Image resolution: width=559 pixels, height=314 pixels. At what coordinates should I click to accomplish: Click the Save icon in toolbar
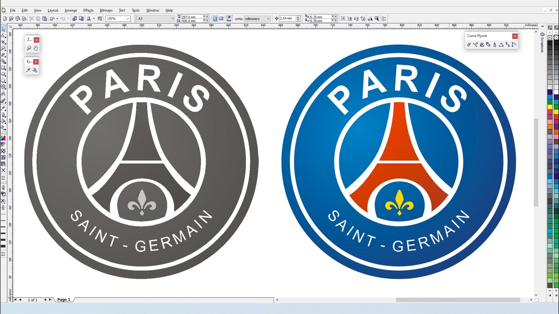17,19
